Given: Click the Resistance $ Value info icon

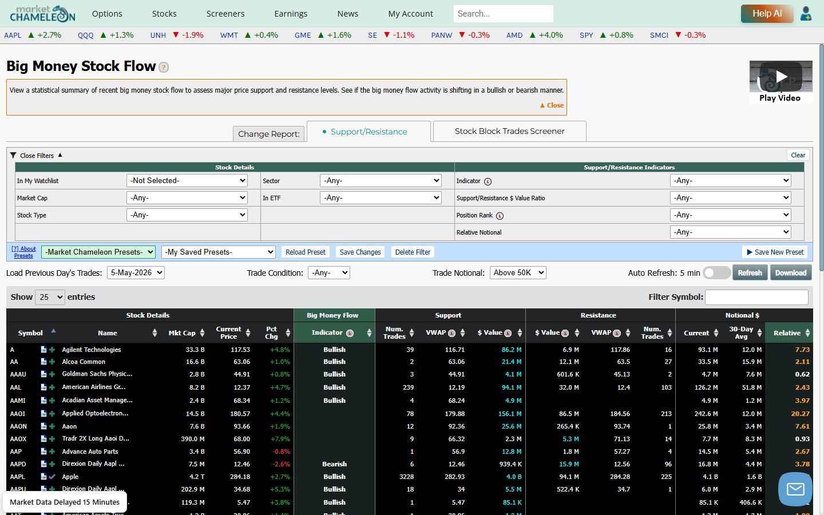Looking at the screenshot, I should [565, 333].
